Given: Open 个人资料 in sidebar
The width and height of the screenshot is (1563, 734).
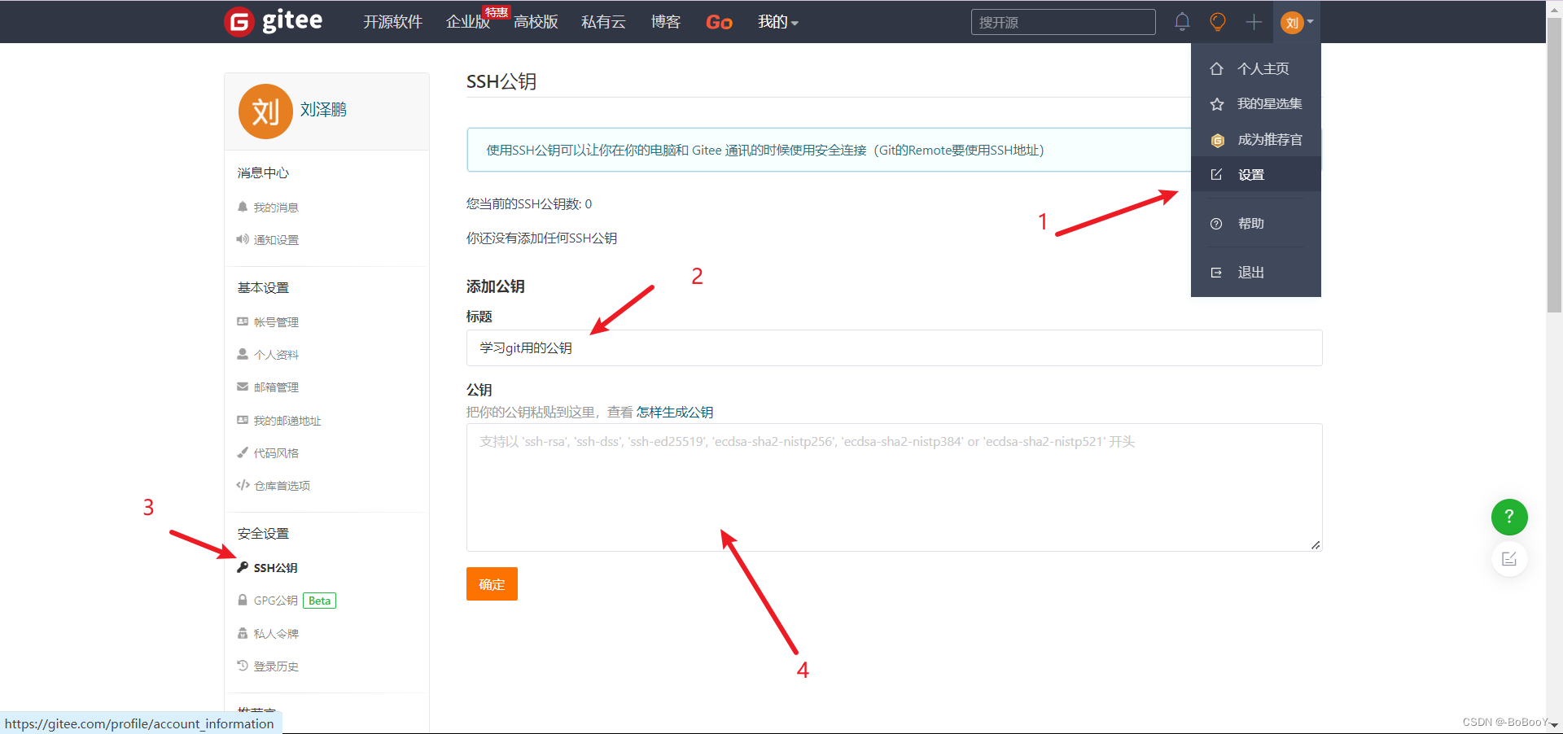Looking at the screenshot, I should 276,355.
